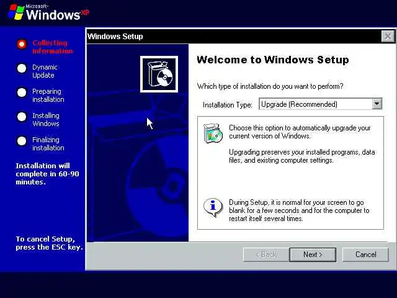Click the Next button

tap(313, 255)
